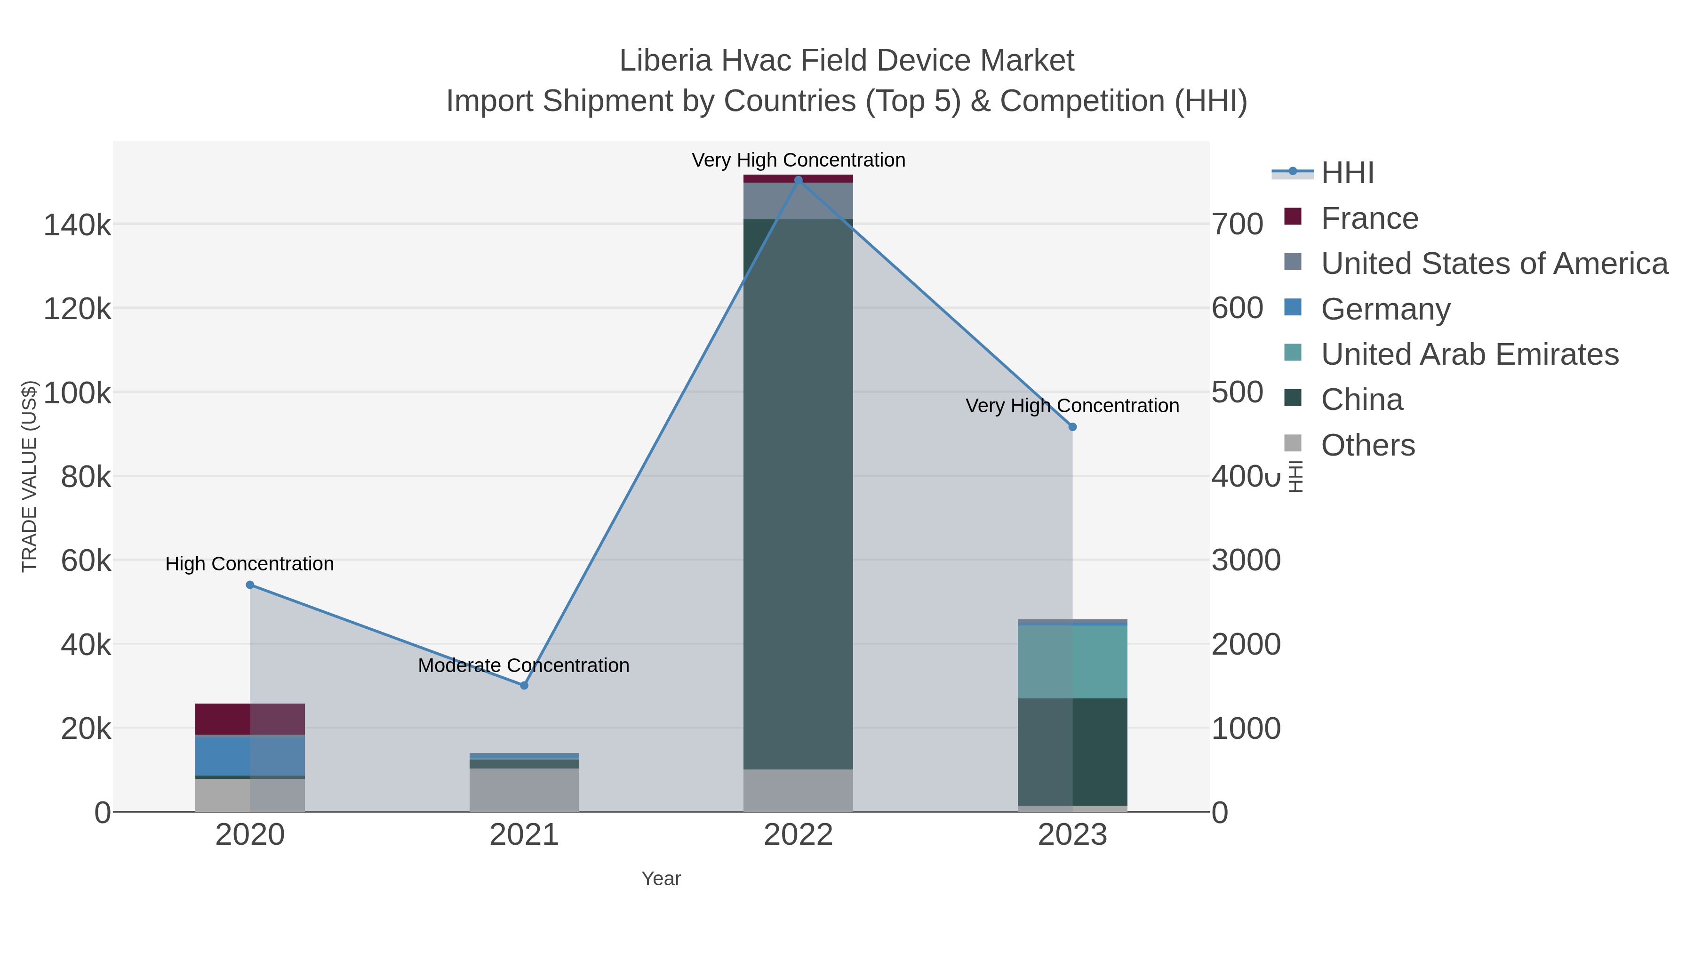This screenshot has width=1694, height=953.
Task: Toggle the United Arab Emirates legend label
Action: click(1470, 354)
